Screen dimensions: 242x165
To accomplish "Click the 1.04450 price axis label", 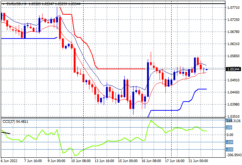I will [x=233, y=92].
